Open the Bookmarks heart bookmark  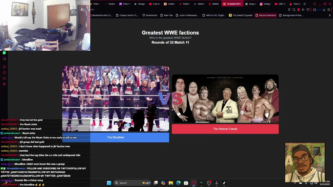150,15
